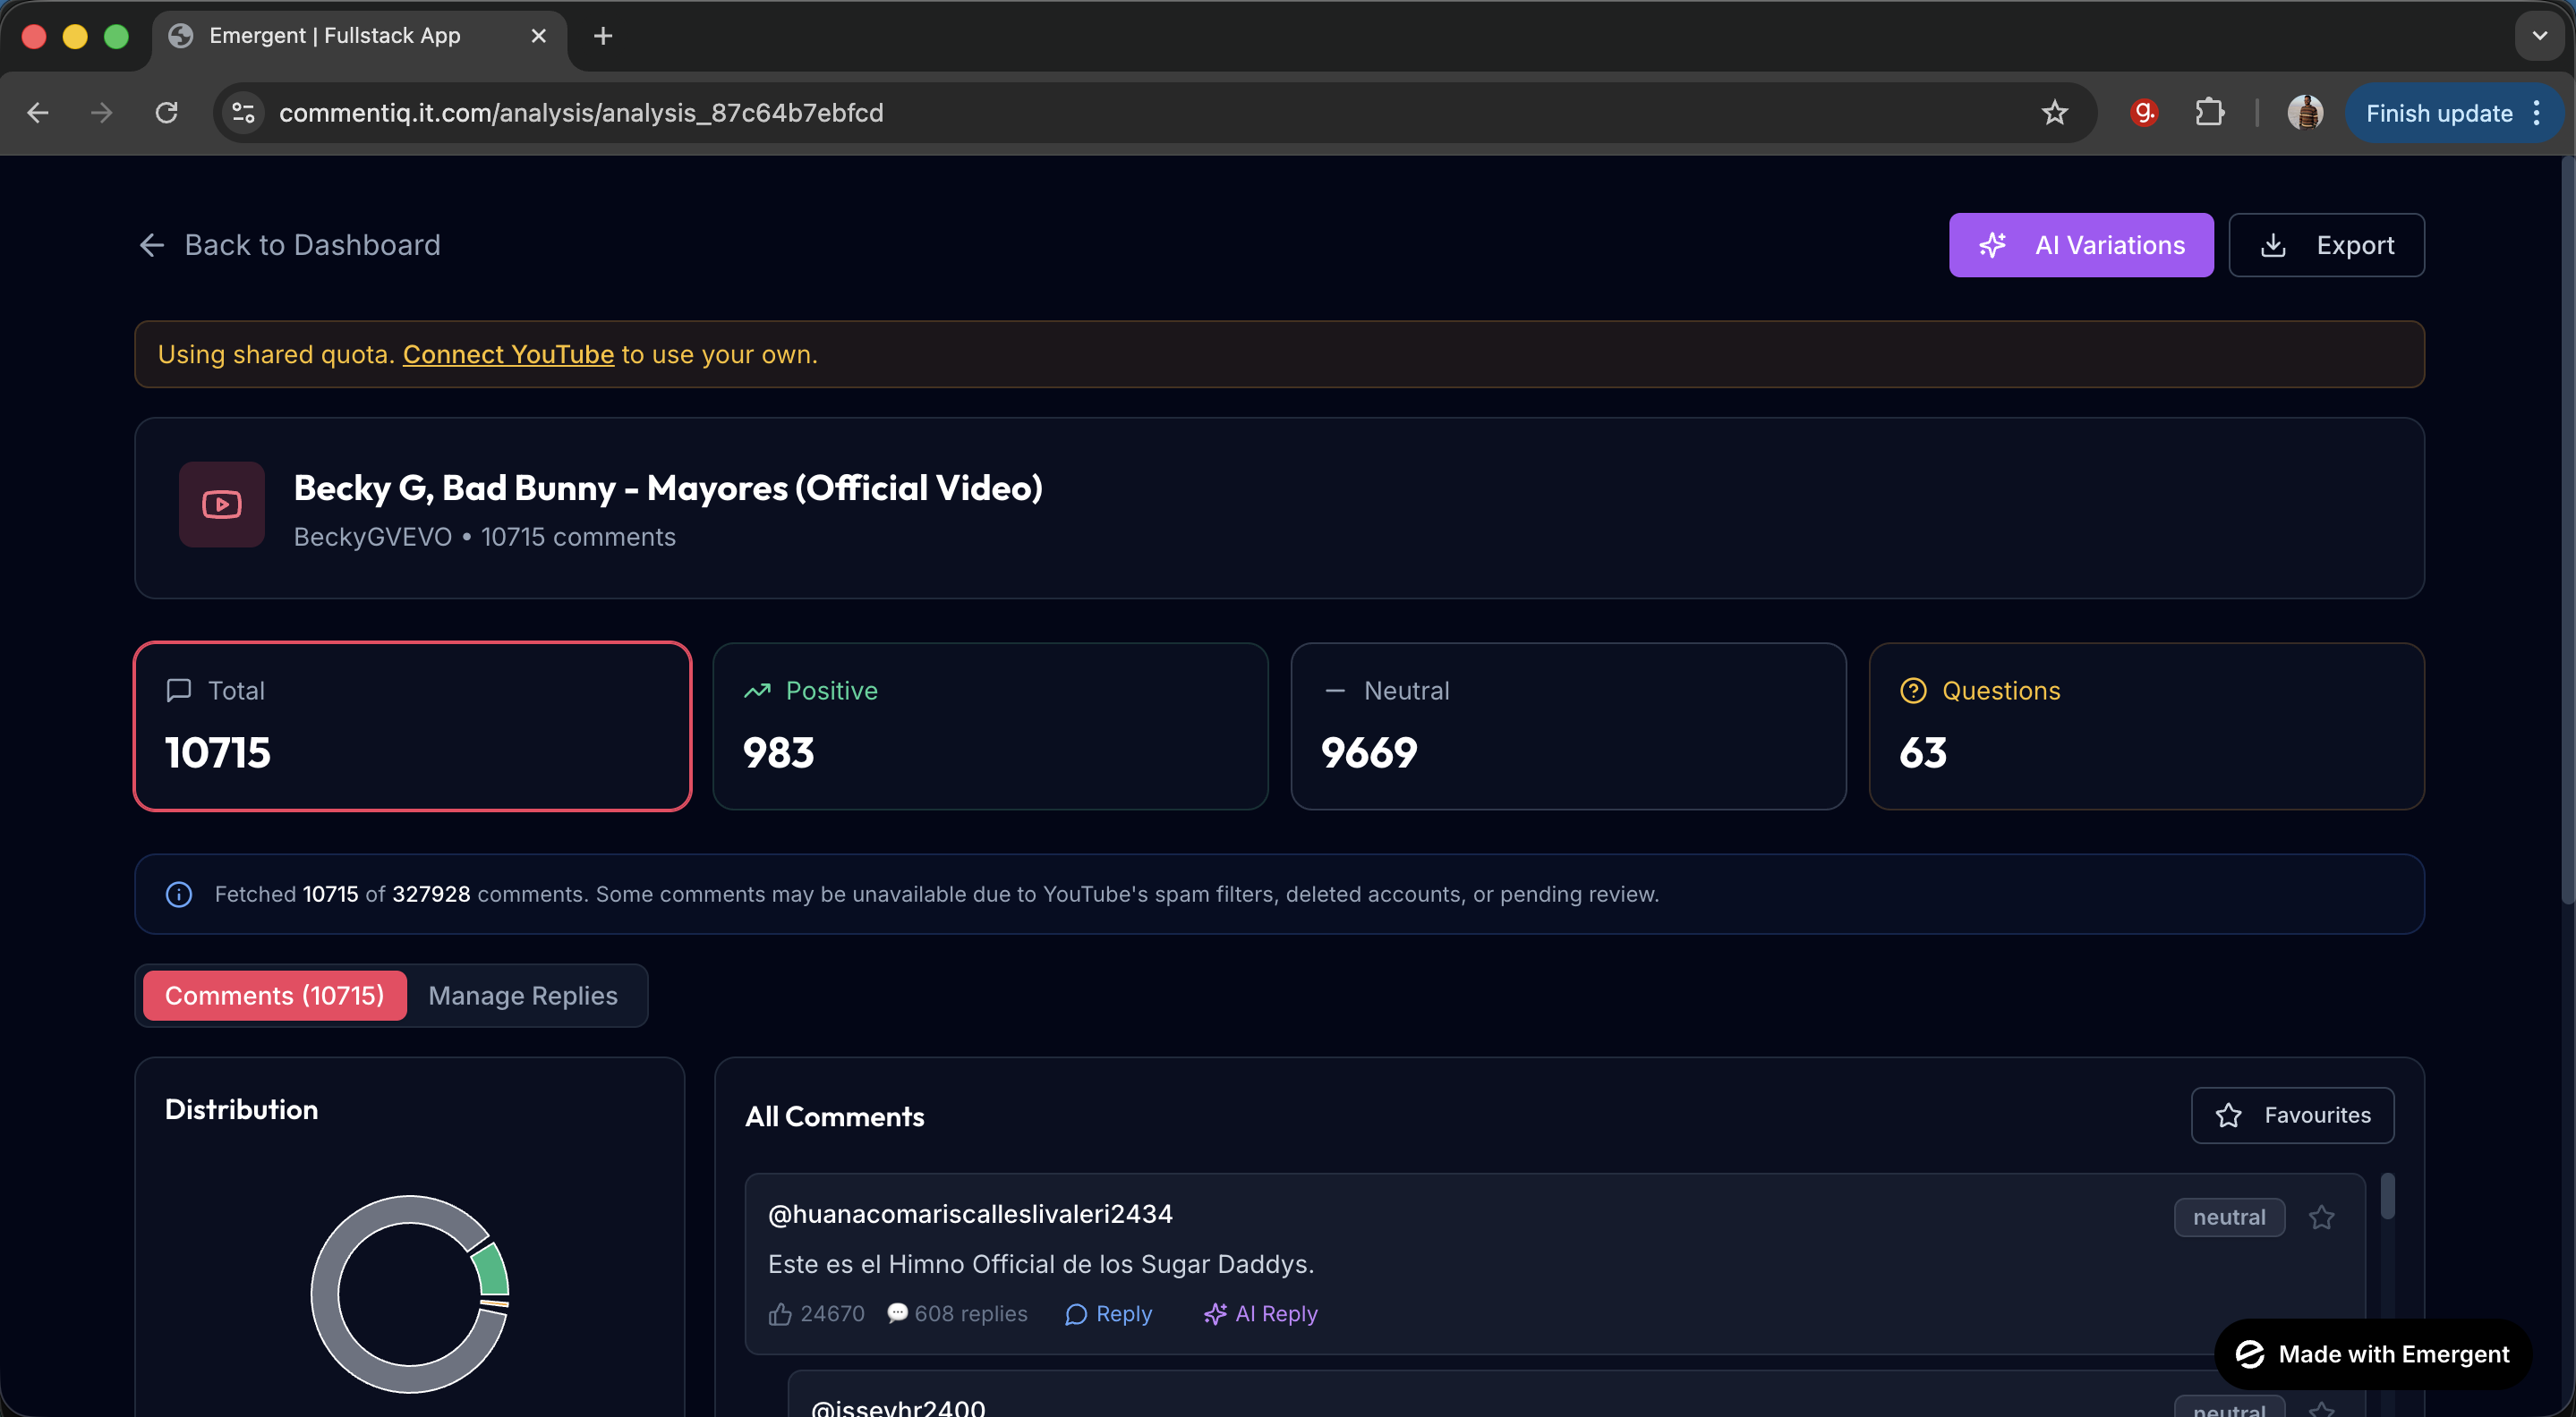2576x1417 pixels.
Task: Click the video thumbnail icon beside the title
Action: [x=221, y=505]
